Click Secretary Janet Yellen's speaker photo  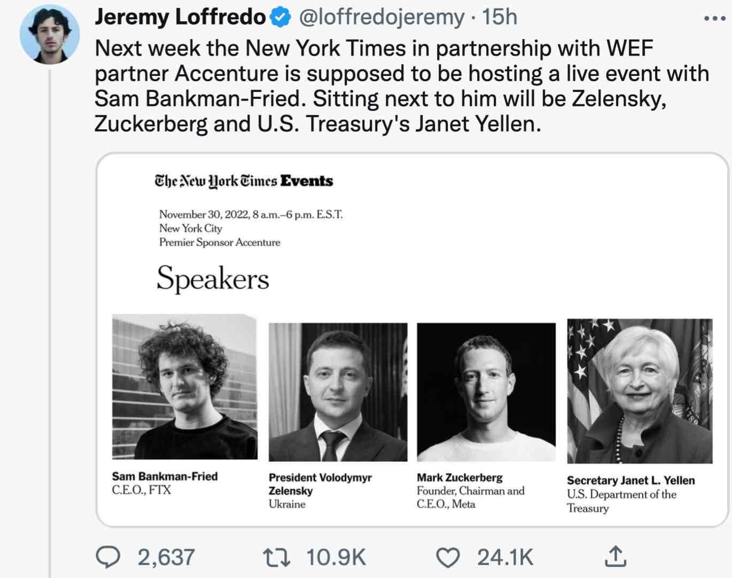[640, 391]
